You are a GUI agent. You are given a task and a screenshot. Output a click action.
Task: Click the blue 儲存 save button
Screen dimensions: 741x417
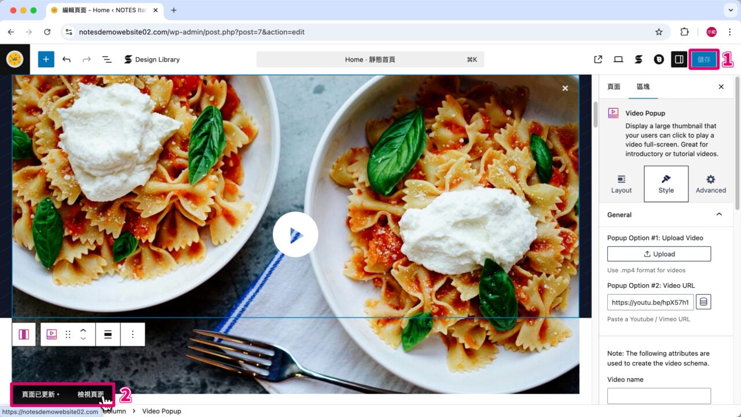point(704,59)
